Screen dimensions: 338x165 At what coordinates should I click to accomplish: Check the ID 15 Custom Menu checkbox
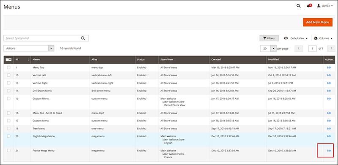click(x=8, y=98)
